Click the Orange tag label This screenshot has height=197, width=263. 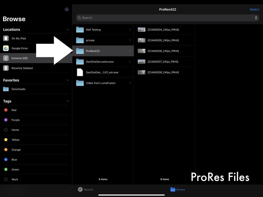coord(16,150)
